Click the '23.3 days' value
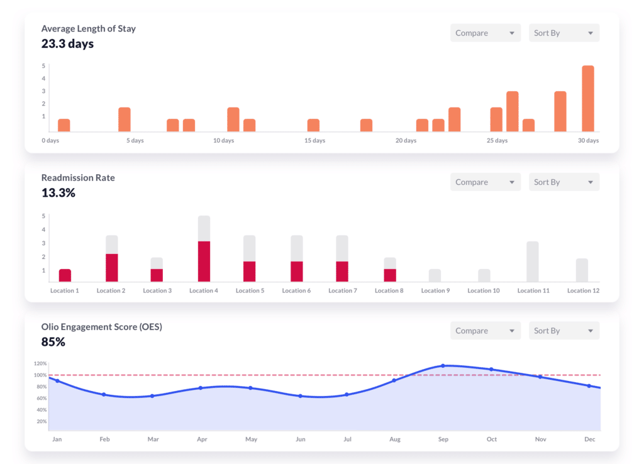Image resolution: width=644 pixels, height=464 pixels. pos(67,43)
